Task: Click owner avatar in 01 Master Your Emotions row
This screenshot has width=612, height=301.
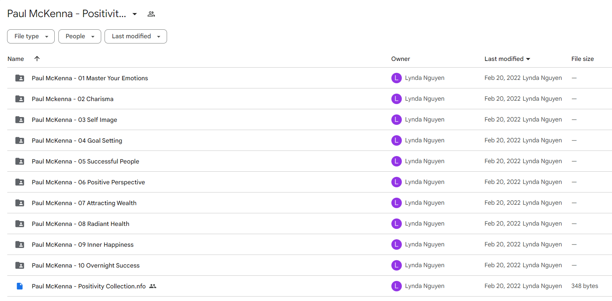Action: click(x=397, y=78)
